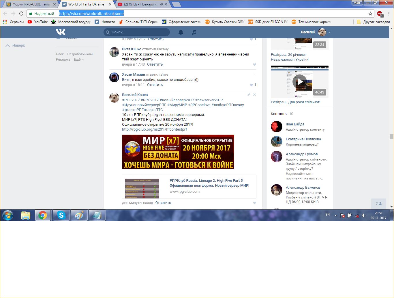Open the Chrome three-dot menu
The image size is (394, 298).
coord(389,14)
